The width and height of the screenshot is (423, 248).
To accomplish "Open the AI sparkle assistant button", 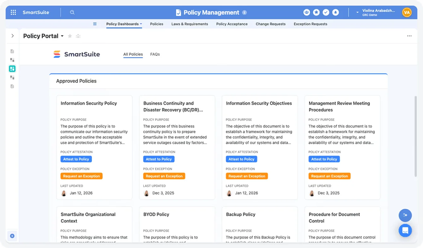I will click(405, 215).
